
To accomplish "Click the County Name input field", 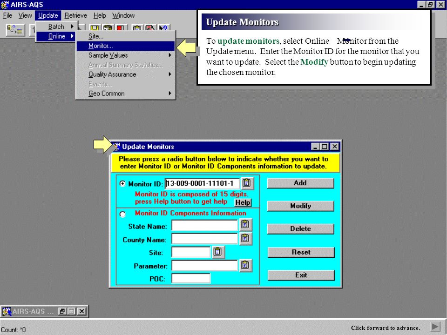I will (204, 238).
